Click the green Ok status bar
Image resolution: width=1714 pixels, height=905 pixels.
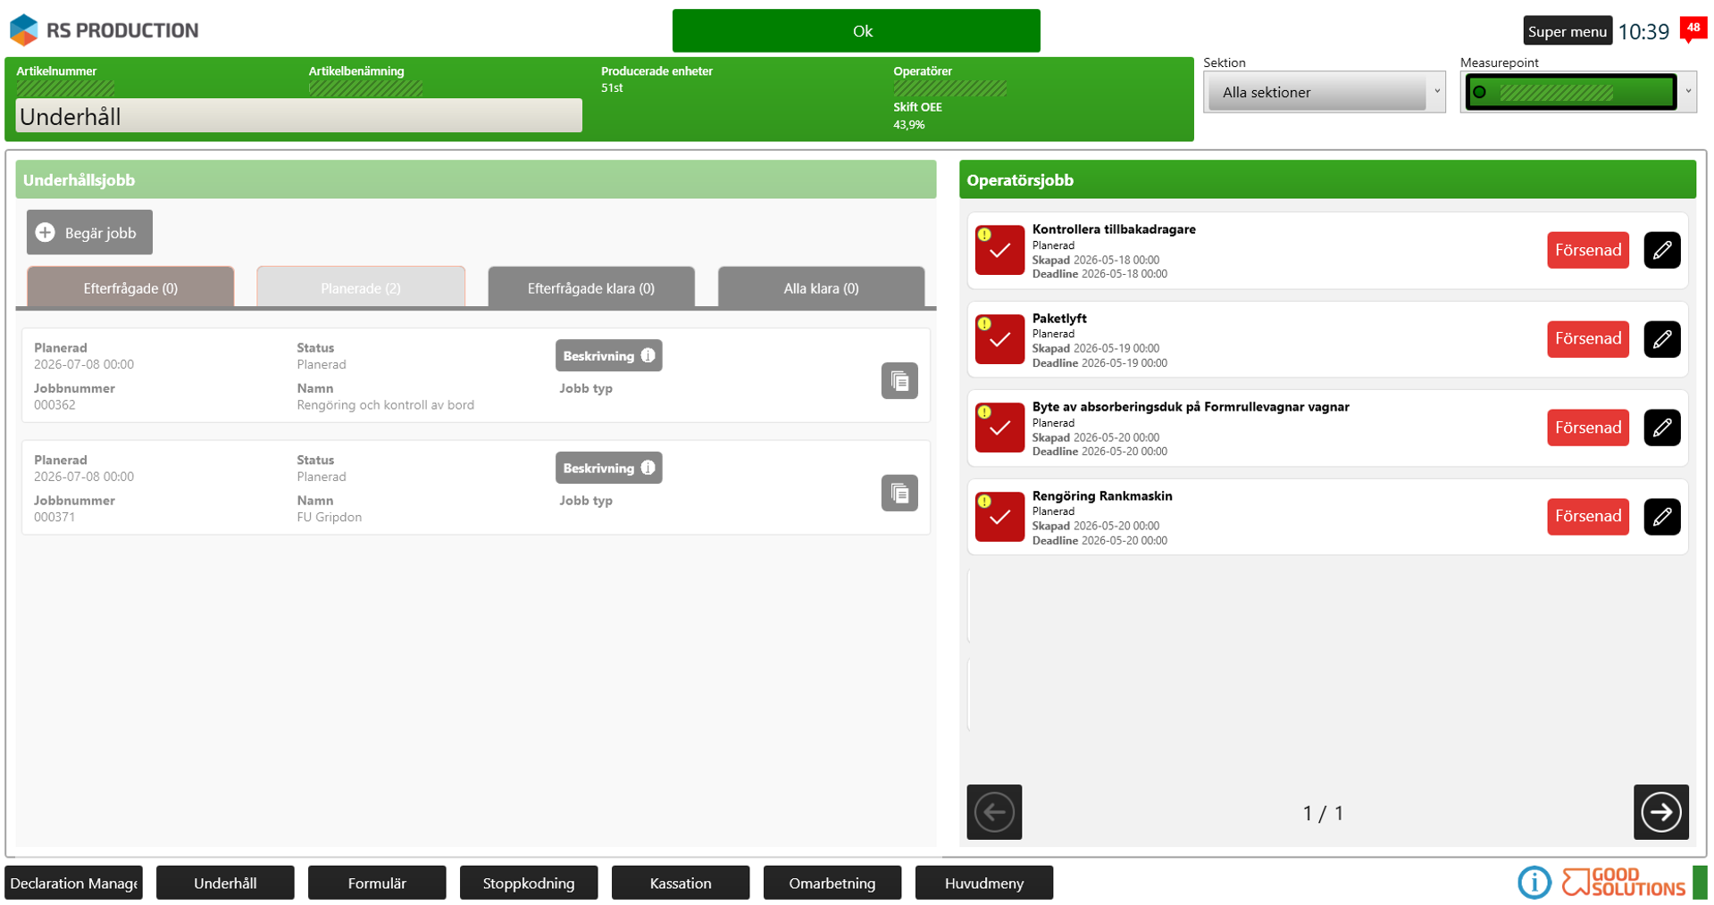pyautogui.click(x=856, y=31)
